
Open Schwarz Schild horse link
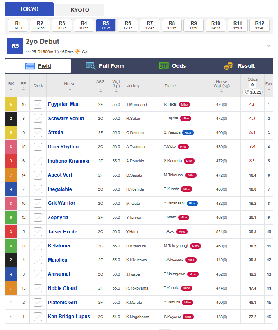click(x=66, y=119)
